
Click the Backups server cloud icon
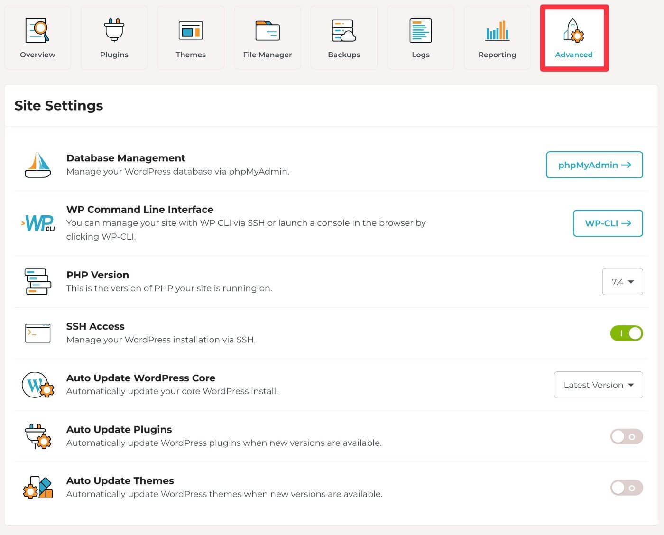tap(344, 30)
